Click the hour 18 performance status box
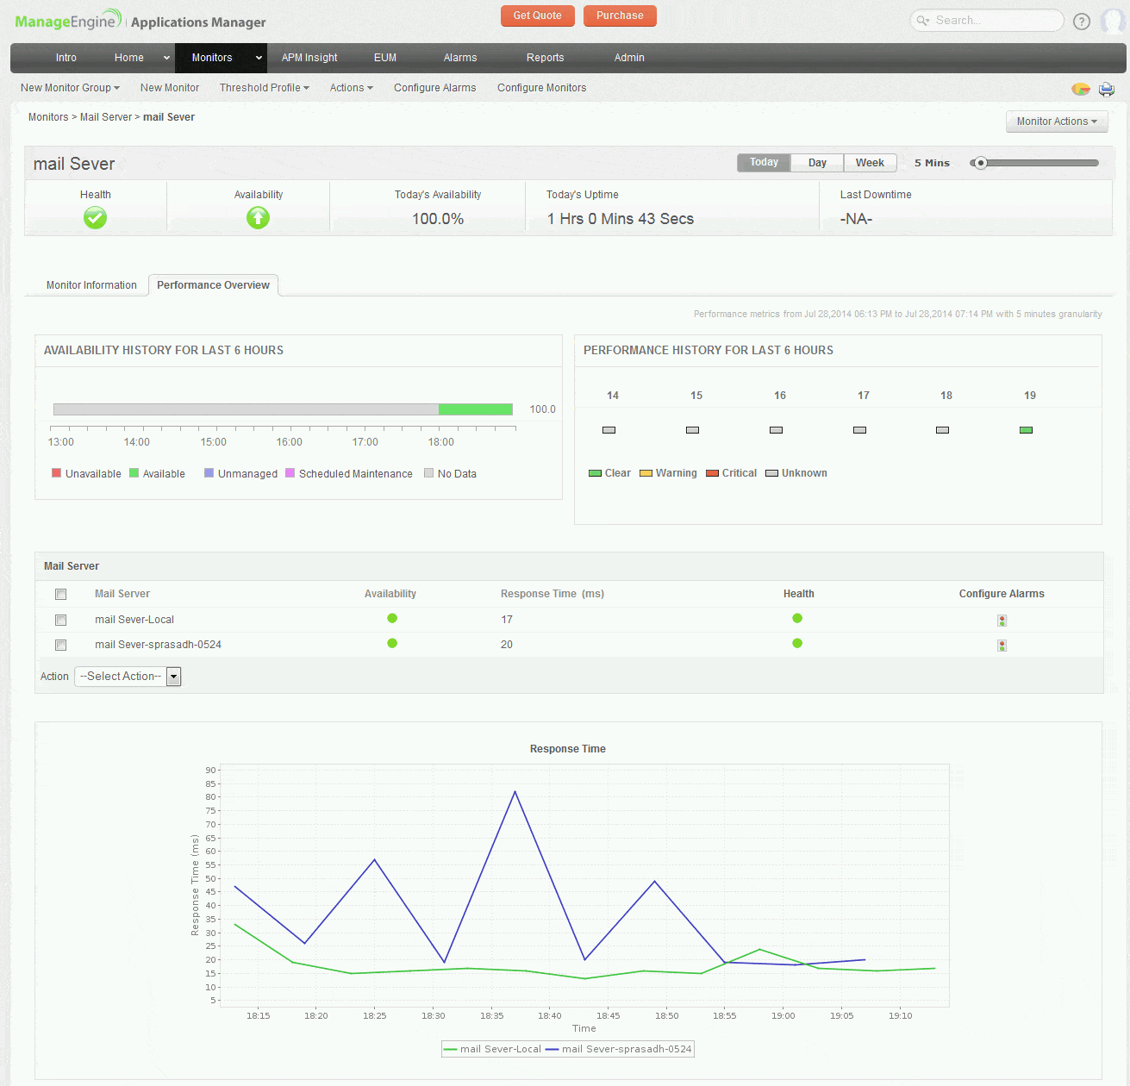 942,429
